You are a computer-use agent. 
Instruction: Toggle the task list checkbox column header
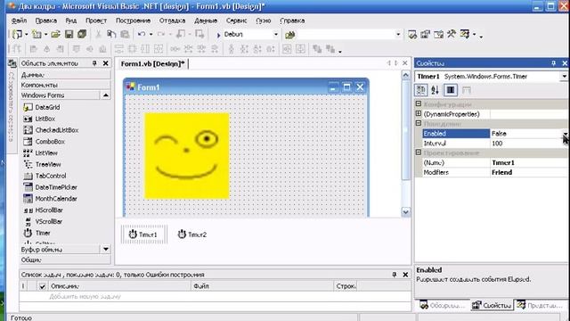[x=42, y=286]
